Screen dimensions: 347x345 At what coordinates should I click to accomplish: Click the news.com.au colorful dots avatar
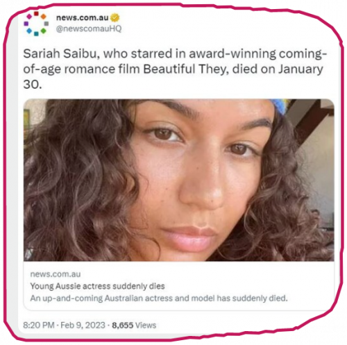click(x=36, y=24)
